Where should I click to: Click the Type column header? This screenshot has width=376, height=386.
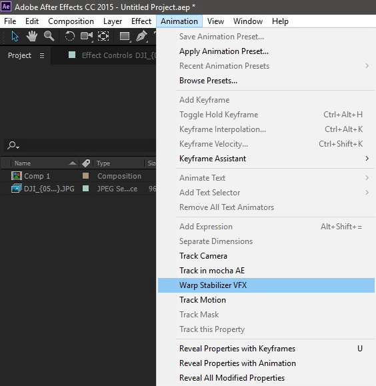coord(103,163)
